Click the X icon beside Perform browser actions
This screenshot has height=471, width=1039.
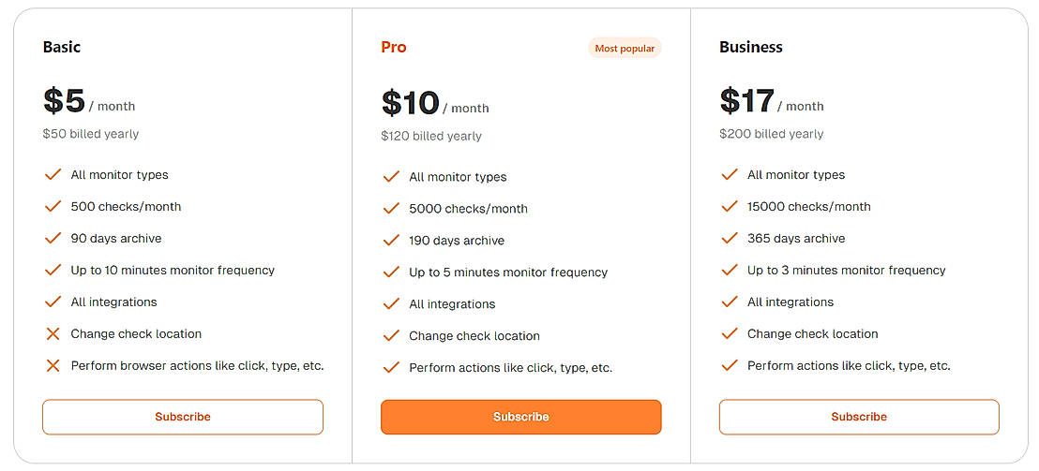(53, 366)
